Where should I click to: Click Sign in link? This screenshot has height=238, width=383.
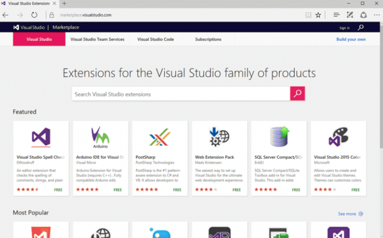345,28
